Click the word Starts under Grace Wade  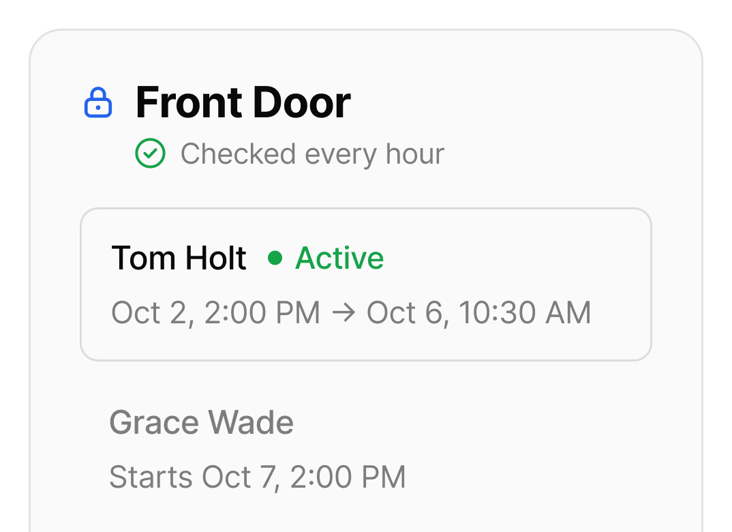tap(151, 477)
